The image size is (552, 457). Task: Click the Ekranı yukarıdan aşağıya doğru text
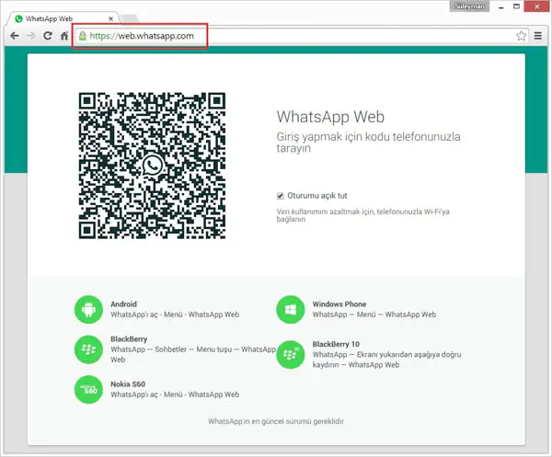coord(386,360)
